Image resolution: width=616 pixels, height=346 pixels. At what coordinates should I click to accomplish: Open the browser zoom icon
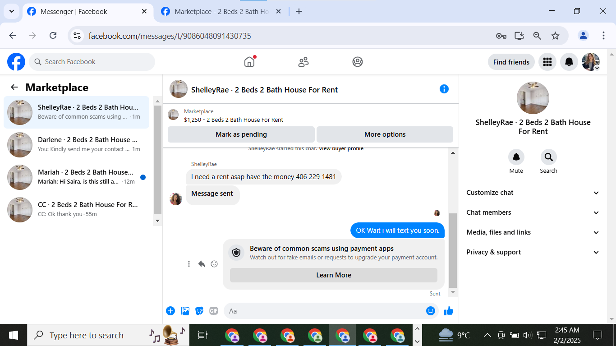(x=537, y=36)
